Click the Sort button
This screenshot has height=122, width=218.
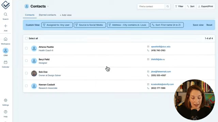(x=191, y=6)
